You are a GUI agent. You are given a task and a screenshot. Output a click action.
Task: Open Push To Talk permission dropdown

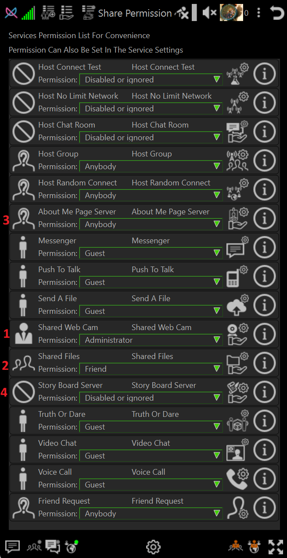pos(151,282)
